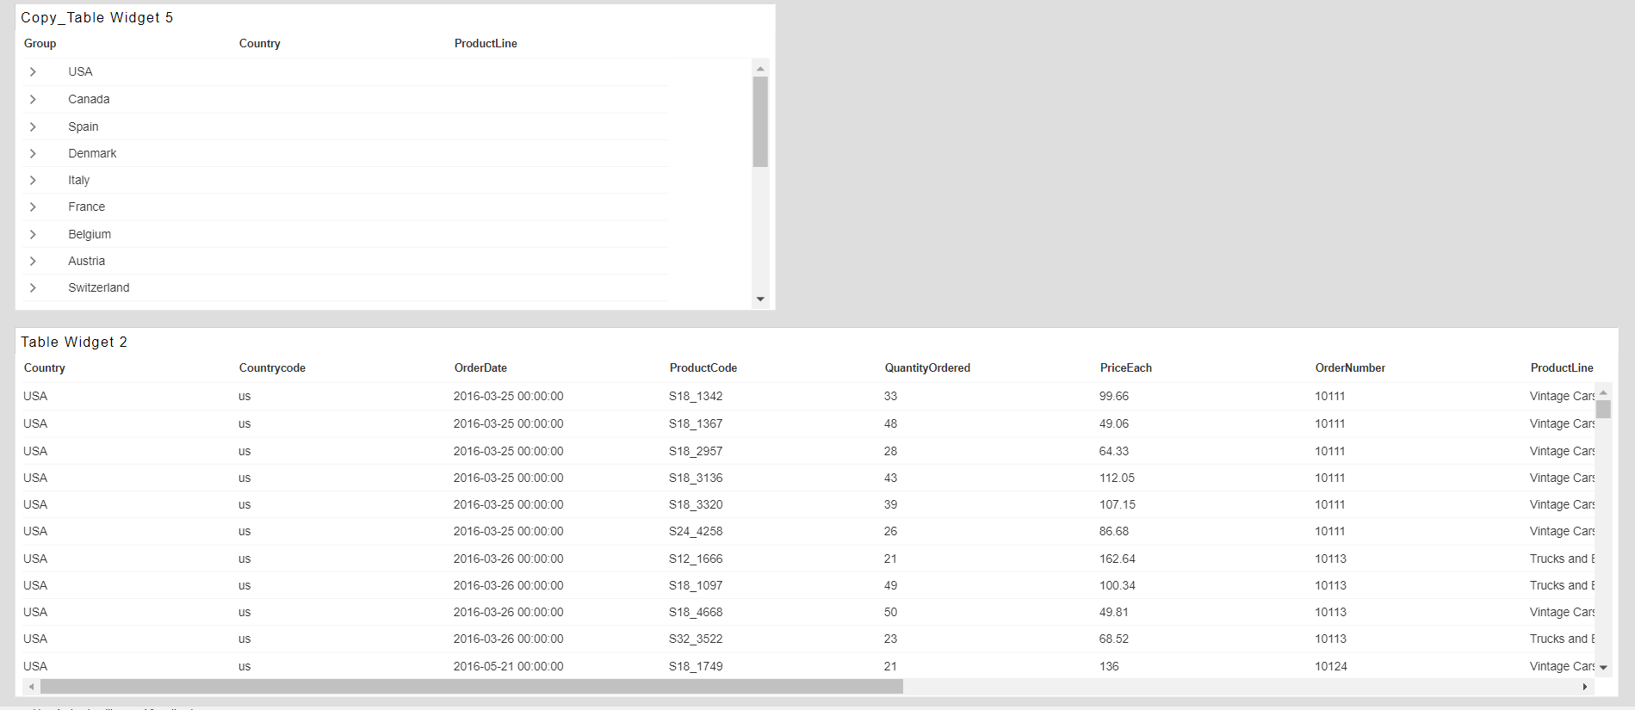Expand the Belgium group row
The height and width of the screenshot is (710, 1635).
click(x=33, y=234)
